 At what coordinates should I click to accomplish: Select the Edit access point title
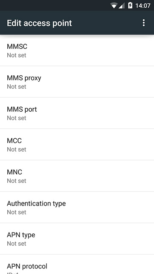(39, 23)
